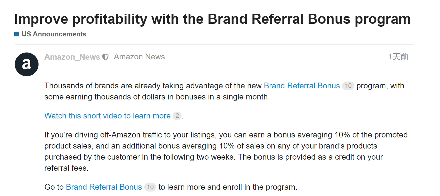
Task: Open the US Announcements category
Action: pos(54,34)
